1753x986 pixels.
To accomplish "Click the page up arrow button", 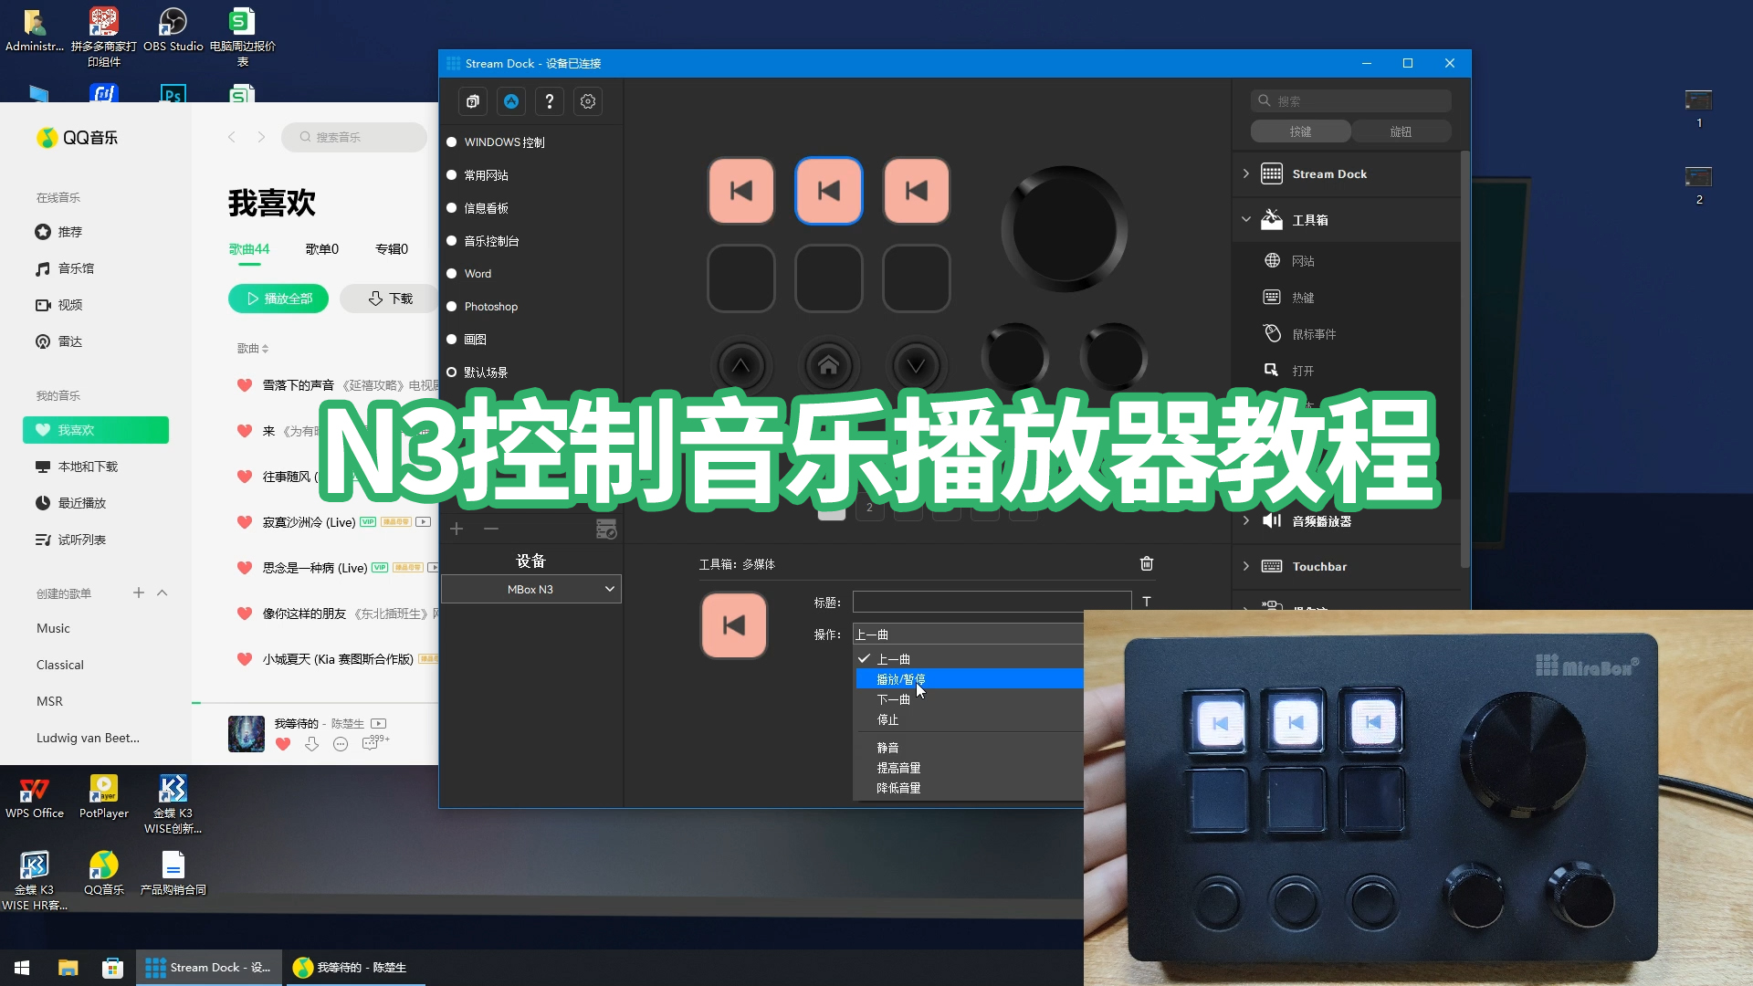I will point(740,366).
